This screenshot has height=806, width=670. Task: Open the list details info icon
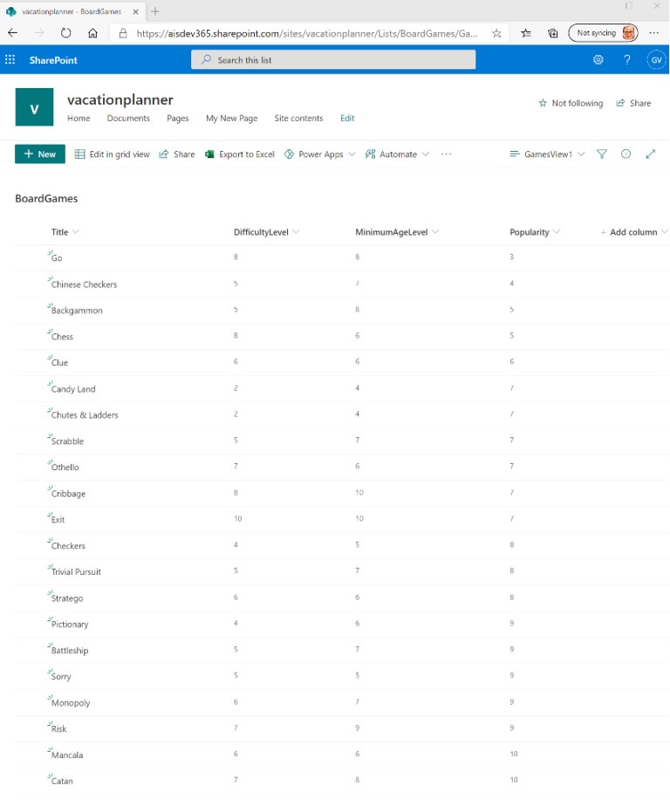tap(626, 154)
